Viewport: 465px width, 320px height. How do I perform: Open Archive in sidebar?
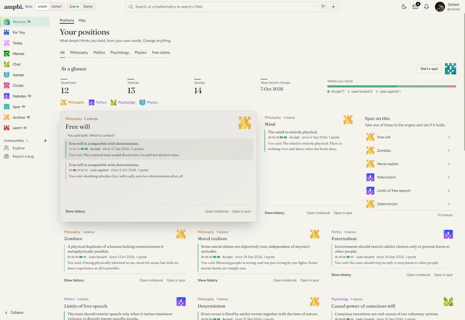[x=25, y=117]
